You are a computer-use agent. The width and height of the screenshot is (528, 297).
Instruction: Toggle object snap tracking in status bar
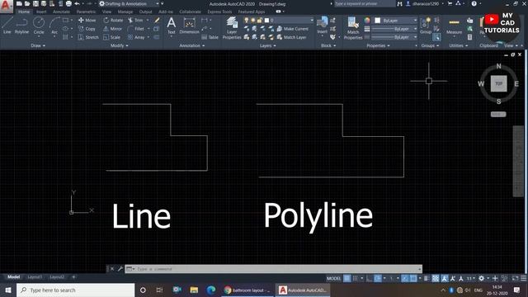click(405, 279)
